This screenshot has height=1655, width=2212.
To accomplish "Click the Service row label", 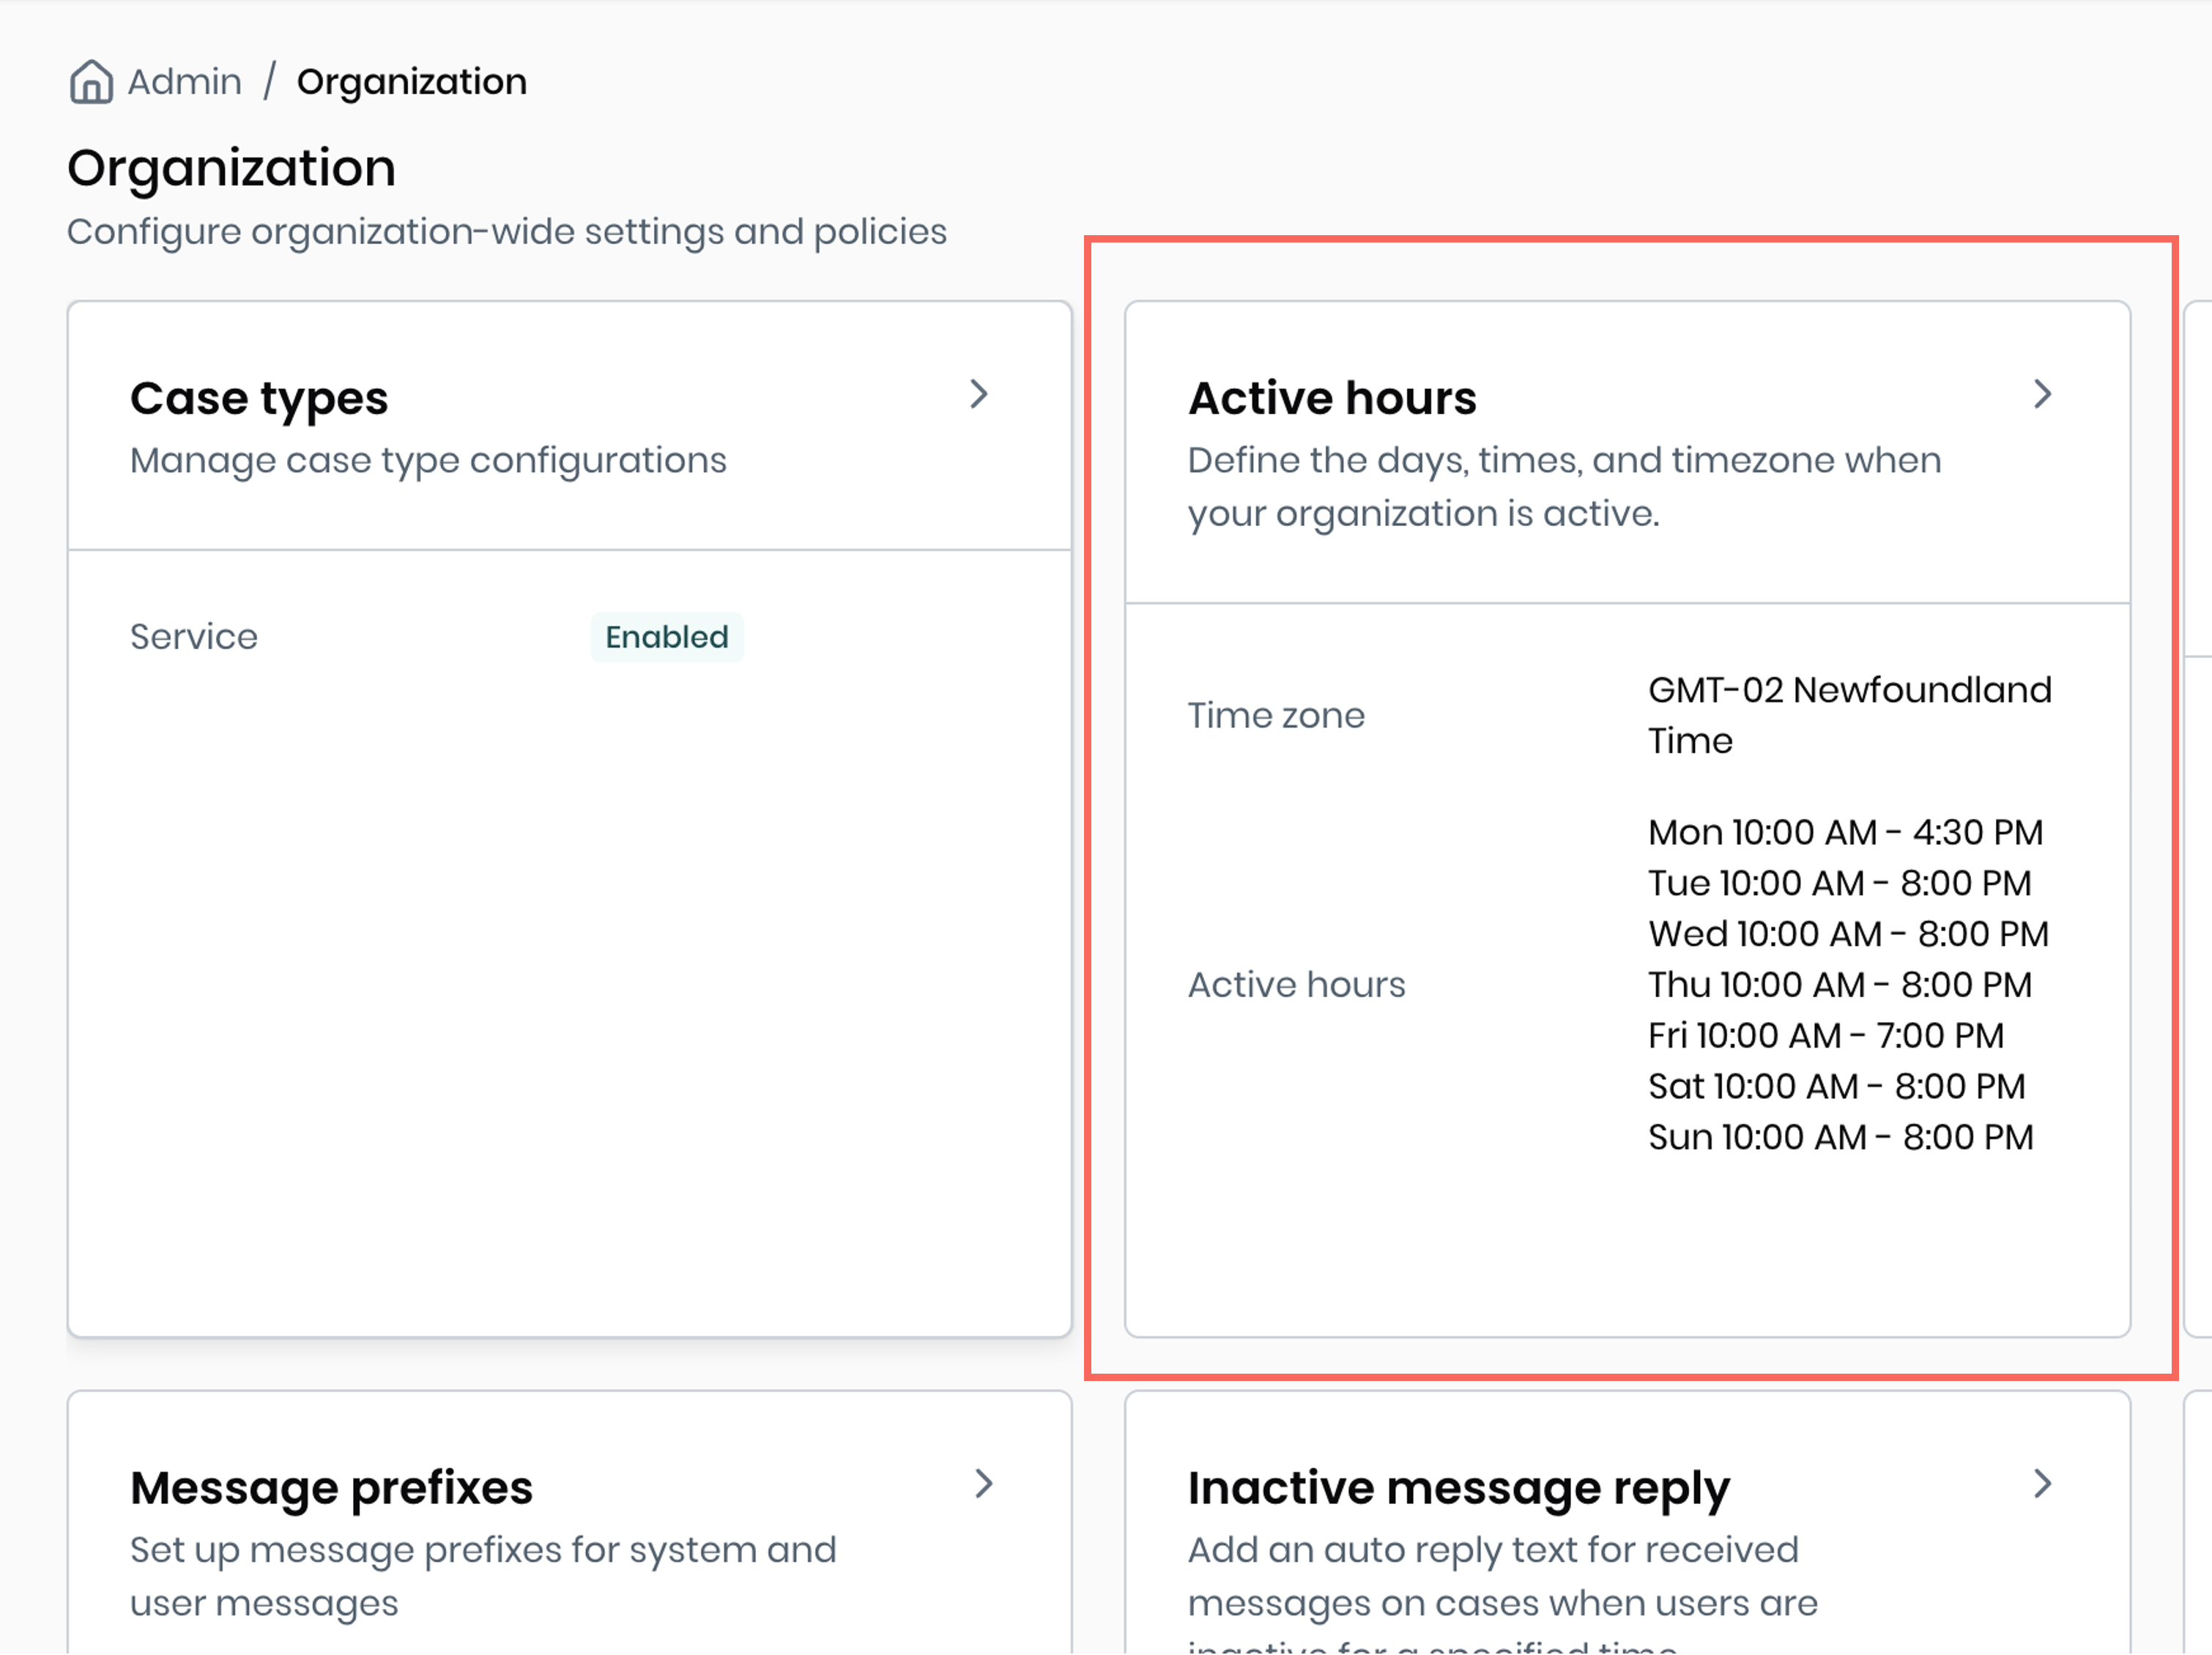I will tap(194, 637).
